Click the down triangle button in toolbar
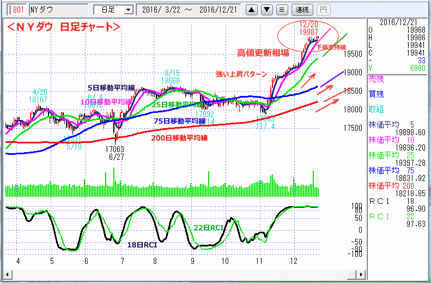The image size is (431, 283). [x=265, y=9]
